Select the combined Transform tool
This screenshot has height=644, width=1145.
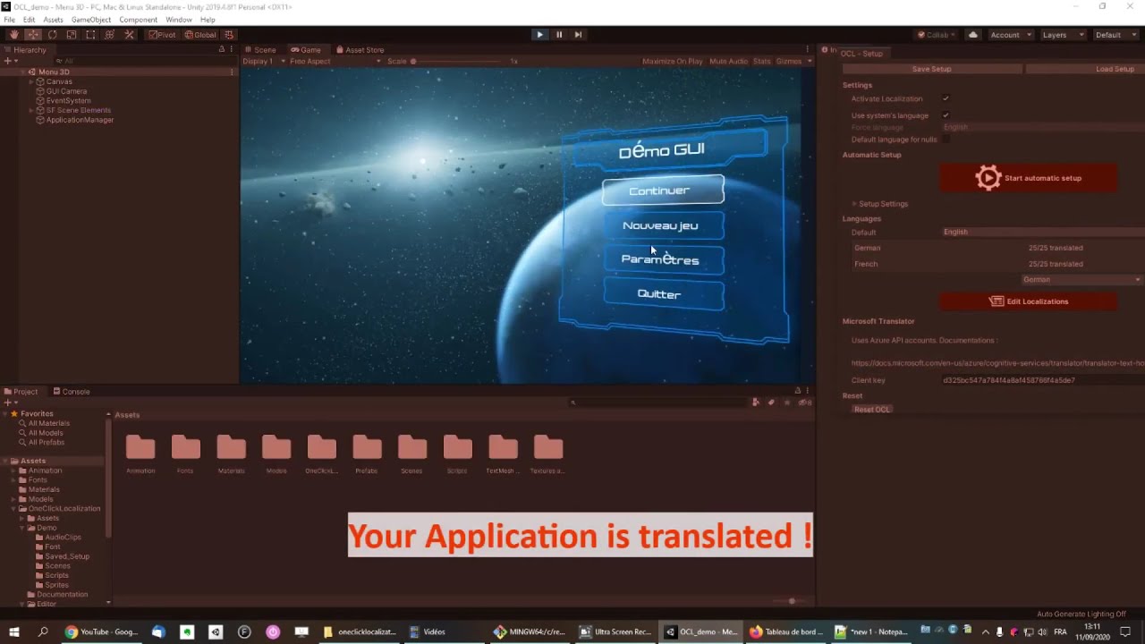click(110, 35)
